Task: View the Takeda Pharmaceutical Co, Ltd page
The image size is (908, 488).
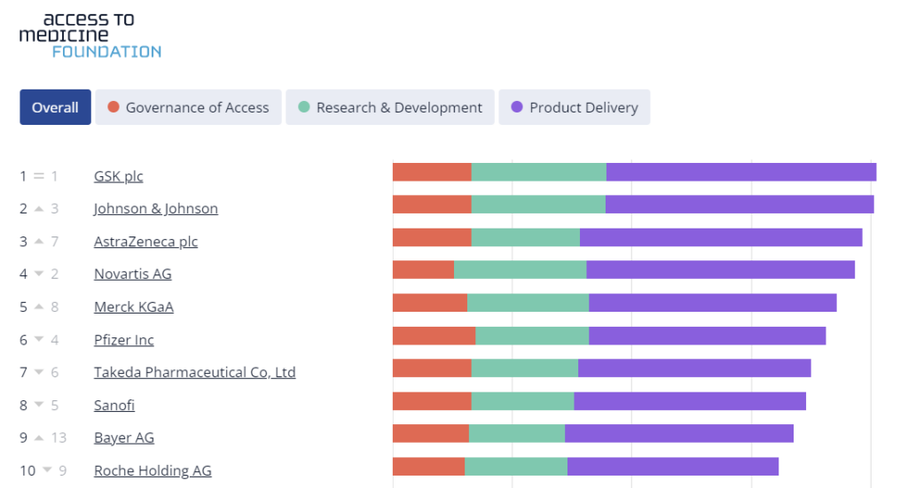Action: pos(194,372)
